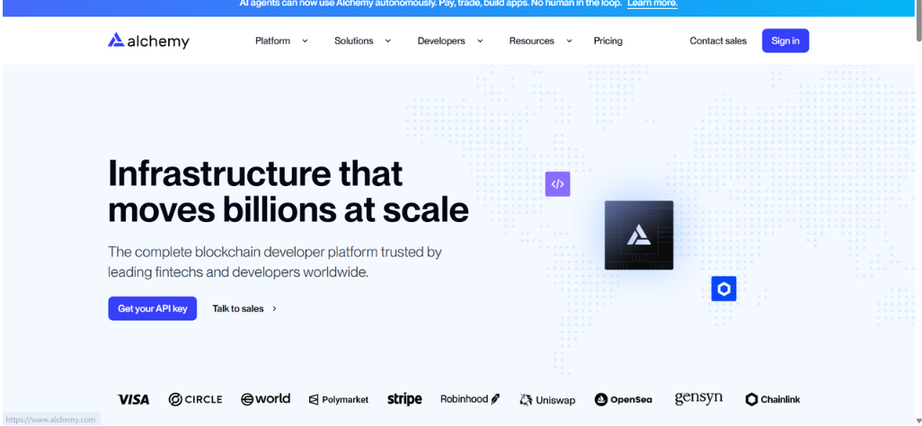922x426 pixels.
Task: Click the gensyn logo
Action: tap(698, 398)
